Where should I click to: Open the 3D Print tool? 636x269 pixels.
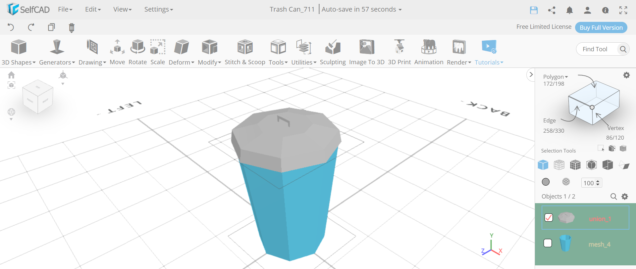[x=399, y=52]
